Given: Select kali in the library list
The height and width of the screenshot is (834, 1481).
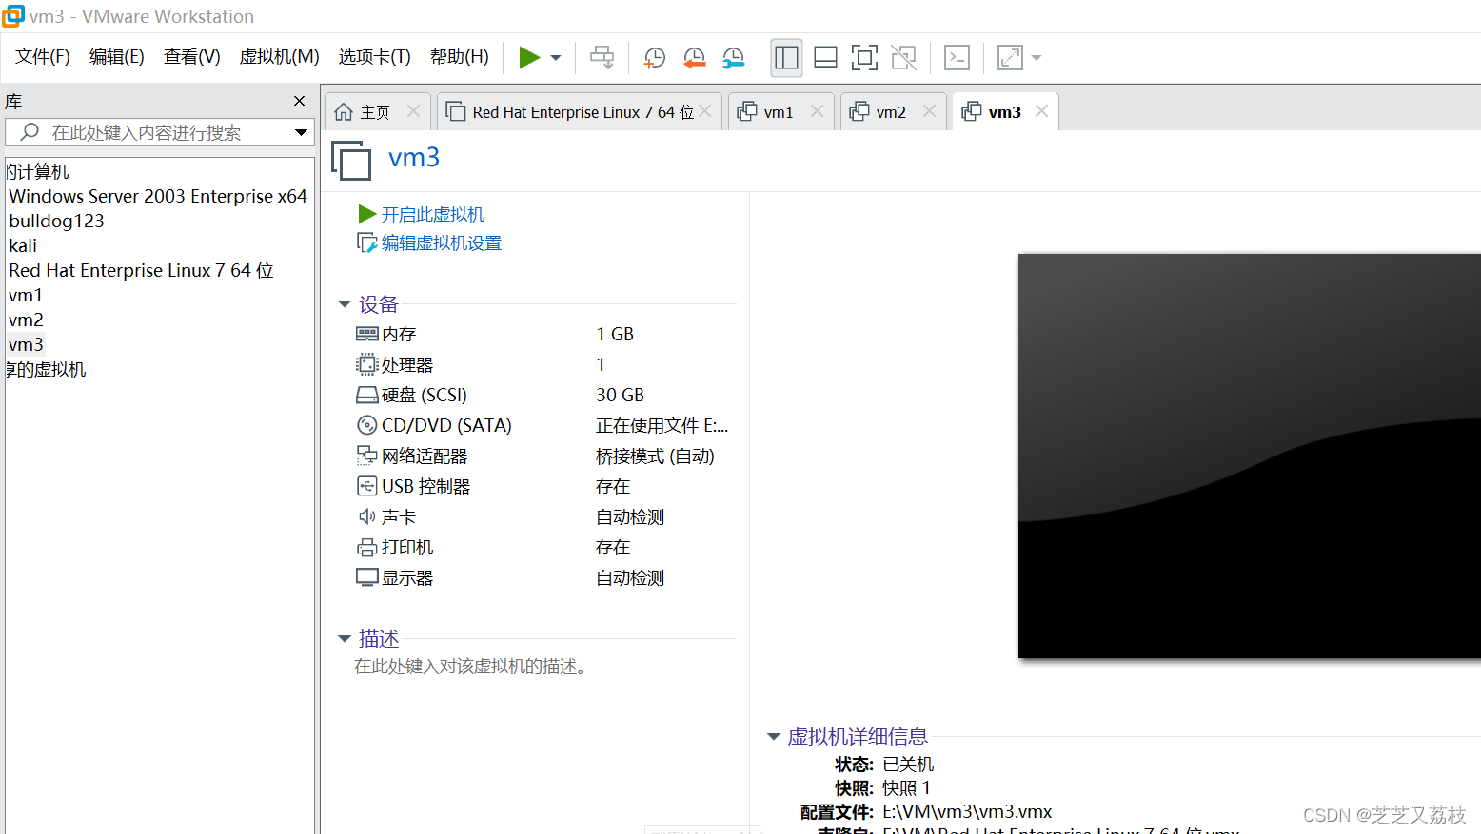Looking at the screenshot, I should (x=23, y=245).
